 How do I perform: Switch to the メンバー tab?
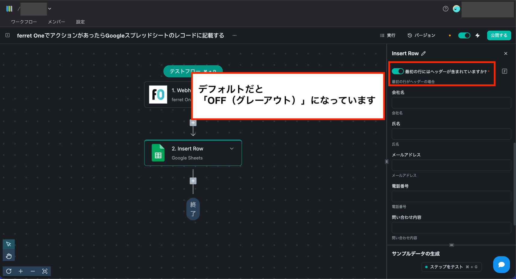[x=57, y=22]
